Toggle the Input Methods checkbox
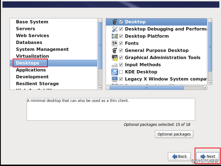Viewport: 221px width, 166px height. click(x=121, y=65)
